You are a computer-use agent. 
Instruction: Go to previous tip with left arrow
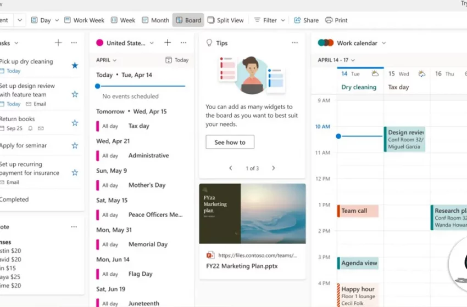(x=231, y=168)
